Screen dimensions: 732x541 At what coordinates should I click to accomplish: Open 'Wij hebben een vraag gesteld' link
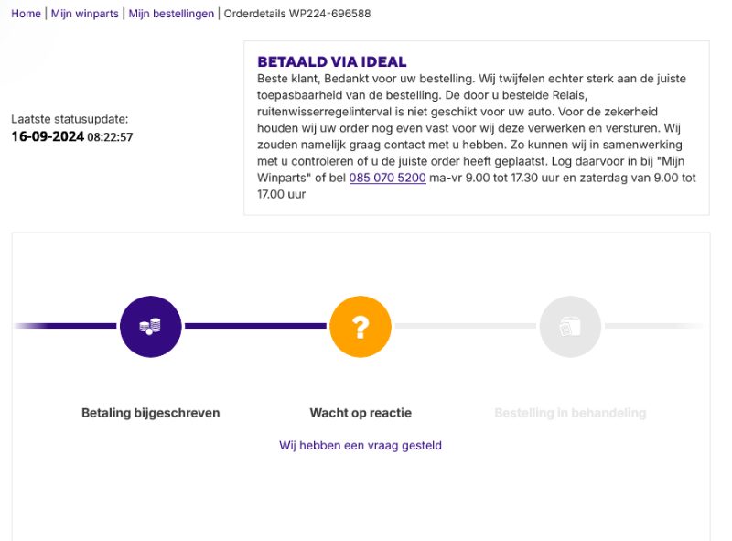click(361, 445)
